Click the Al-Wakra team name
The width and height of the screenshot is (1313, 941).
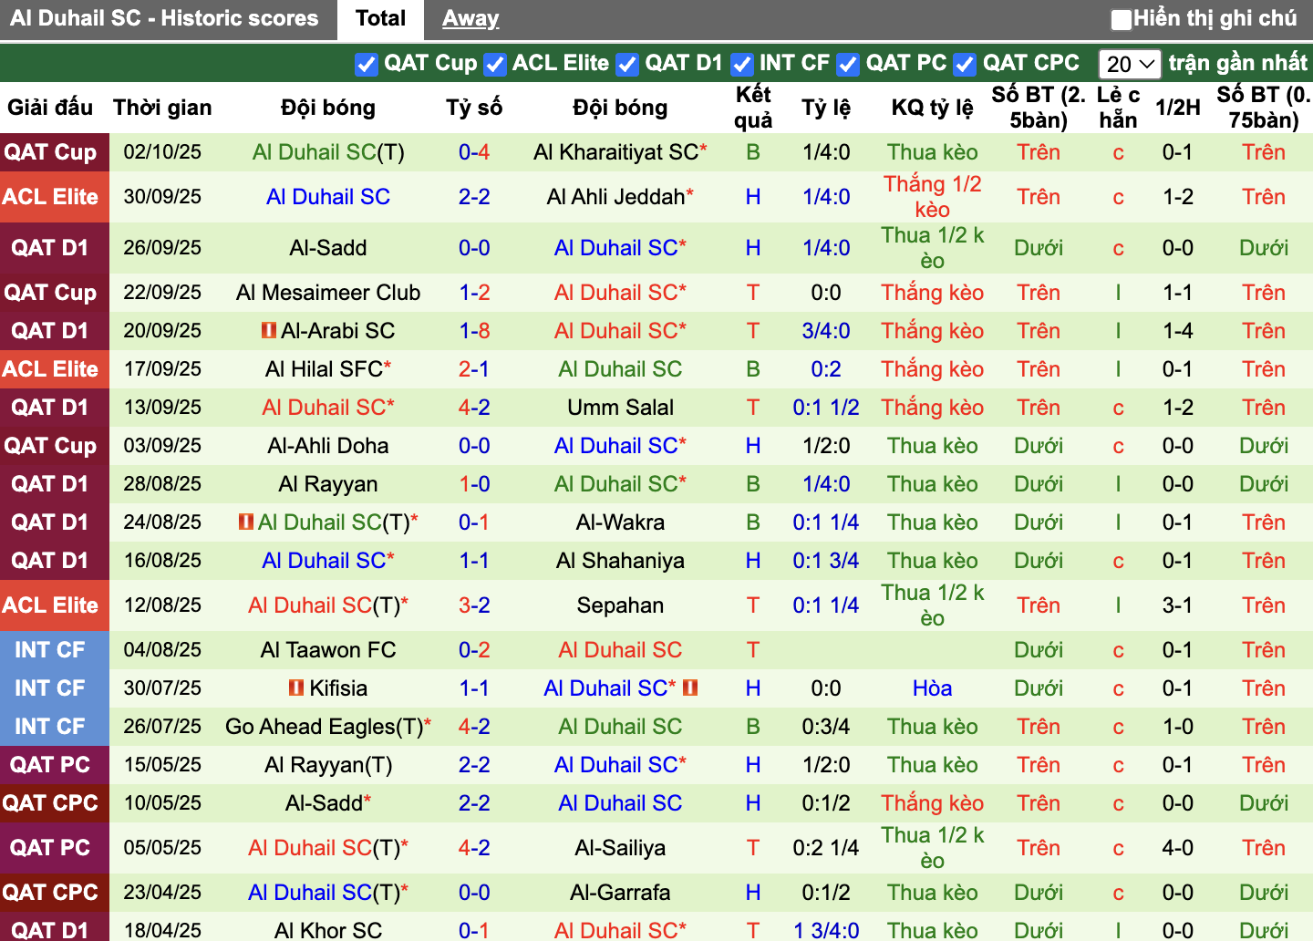coord(620,522)
